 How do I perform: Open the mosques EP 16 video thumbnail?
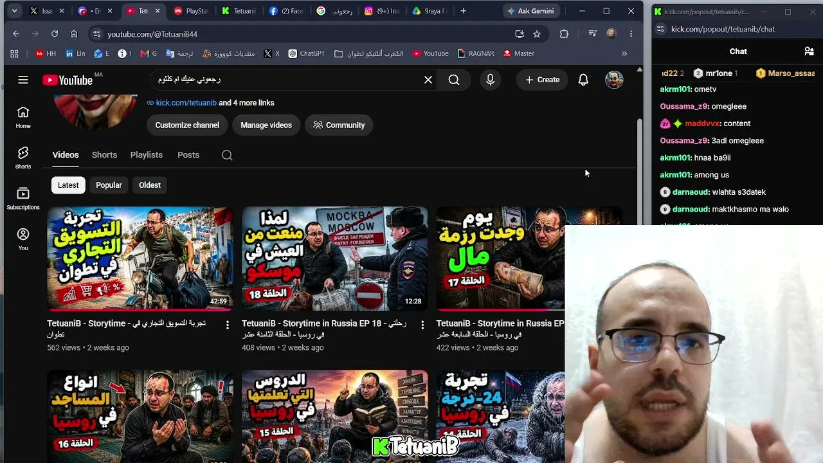coord(140,416)
